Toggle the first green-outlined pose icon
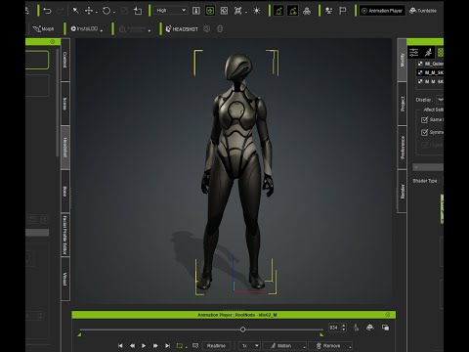 (x=278, y=11)
